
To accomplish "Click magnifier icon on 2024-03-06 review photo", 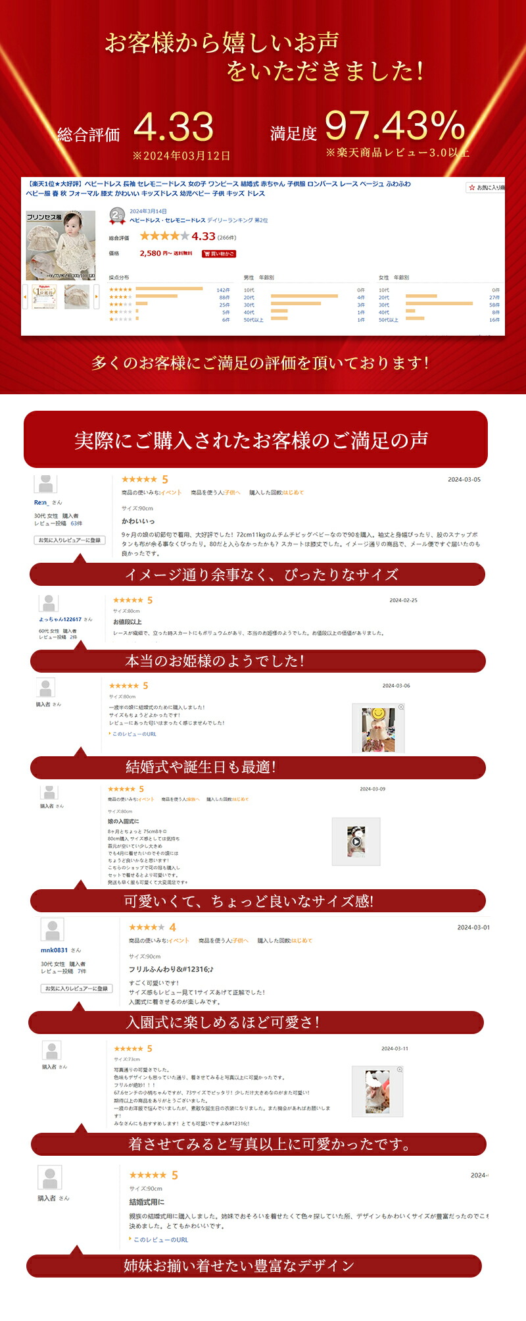I will click(401, 708).
